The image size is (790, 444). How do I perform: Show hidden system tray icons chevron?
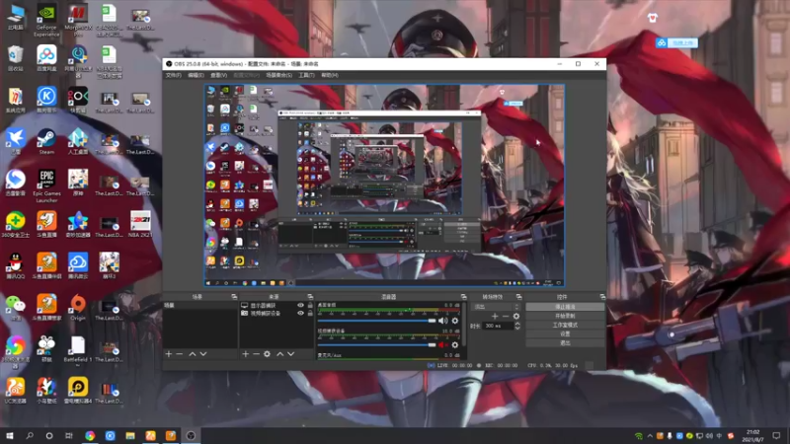coord(650,436)
